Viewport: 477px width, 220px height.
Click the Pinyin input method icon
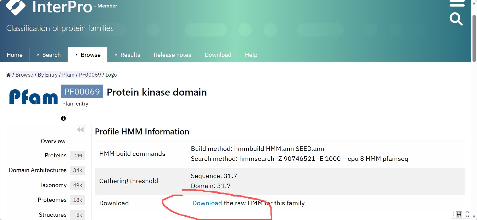point(459,214)
